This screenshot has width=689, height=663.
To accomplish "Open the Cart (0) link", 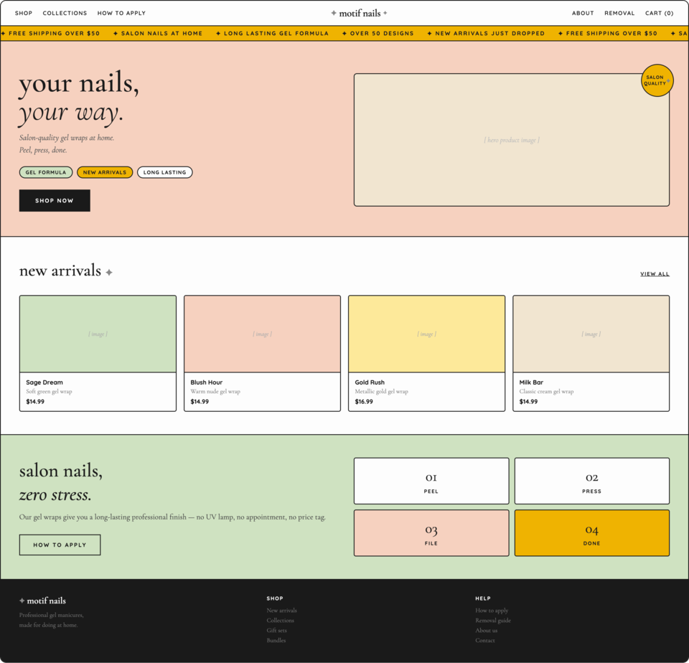I will (x=659, y=13).
